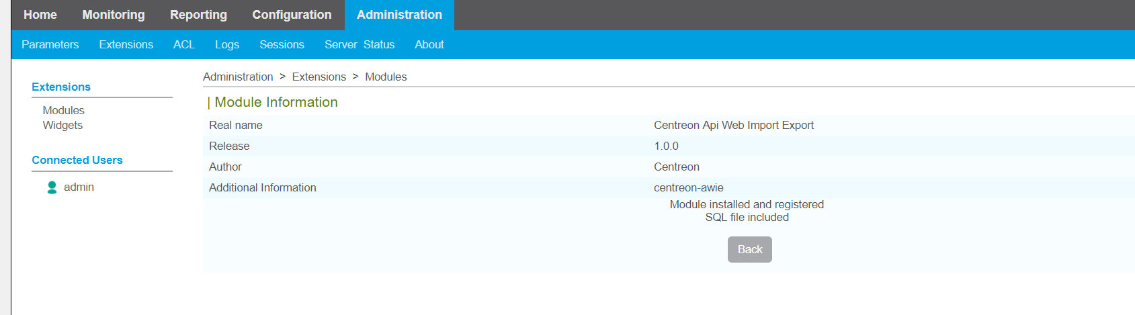Click the admin username under Connected Users
This screenshot has width=1135, height=315.
(79, 187)
